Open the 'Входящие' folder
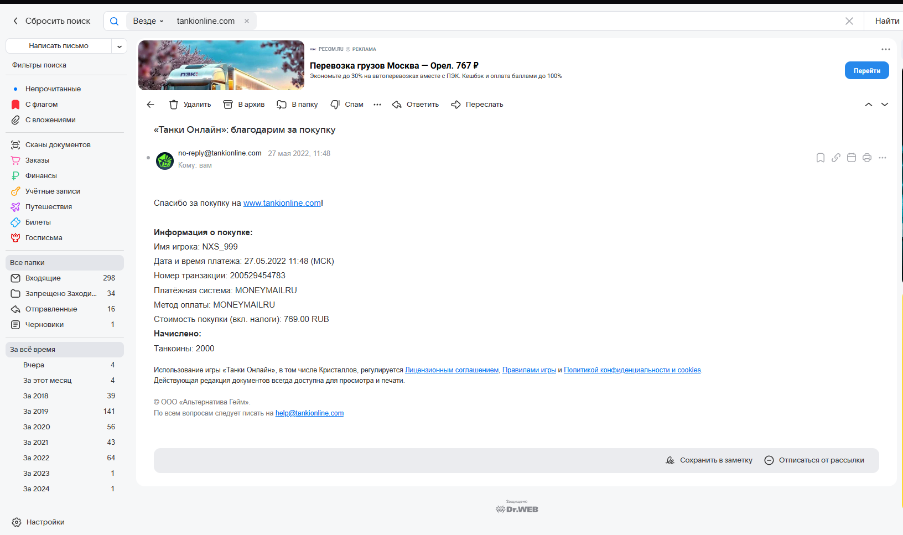 [x=65, y=278]
